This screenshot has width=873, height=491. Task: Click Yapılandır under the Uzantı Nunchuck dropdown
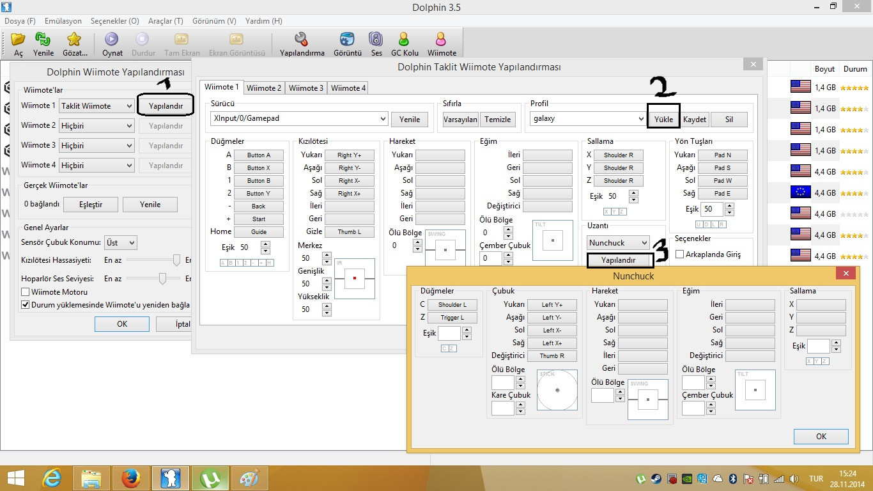coord(618,260)
